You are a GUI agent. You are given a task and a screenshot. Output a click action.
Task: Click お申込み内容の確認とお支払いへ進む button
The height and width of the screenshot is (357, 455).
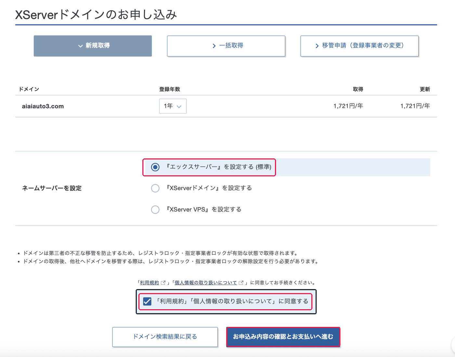coord(283,337)
